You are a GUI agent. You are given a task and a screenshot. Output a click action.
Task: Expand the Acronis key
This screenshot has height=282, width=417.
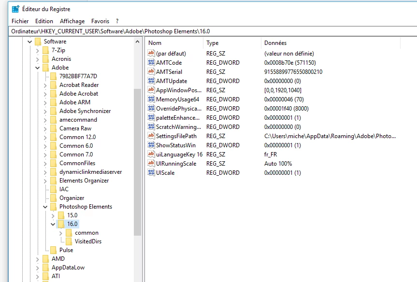38,59
